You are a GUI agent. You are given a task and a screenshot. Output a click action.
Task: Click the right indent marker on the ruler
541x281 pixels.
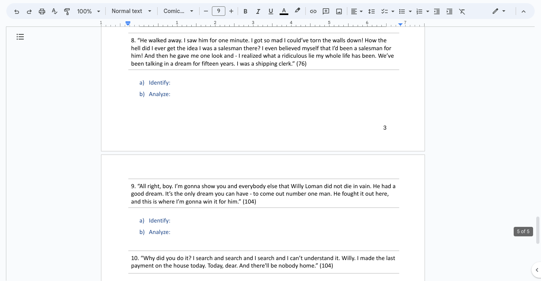click(400, 25)
